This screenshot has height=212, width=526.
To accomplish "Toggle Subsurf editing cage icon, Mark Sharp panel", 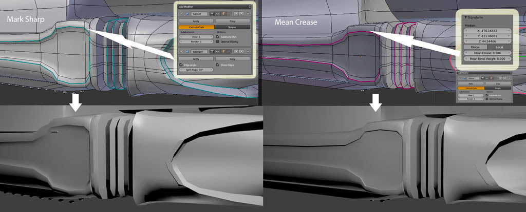I will point(229,14).
